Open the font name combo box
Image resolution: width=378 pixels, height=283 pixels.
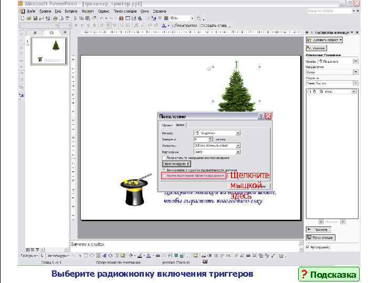pos(39,25)
